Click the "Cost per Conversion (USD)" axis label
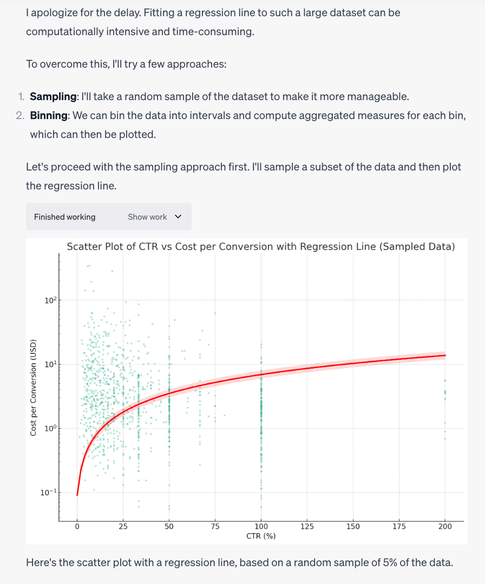Screen dimensions: 485x584 (34, 387)
